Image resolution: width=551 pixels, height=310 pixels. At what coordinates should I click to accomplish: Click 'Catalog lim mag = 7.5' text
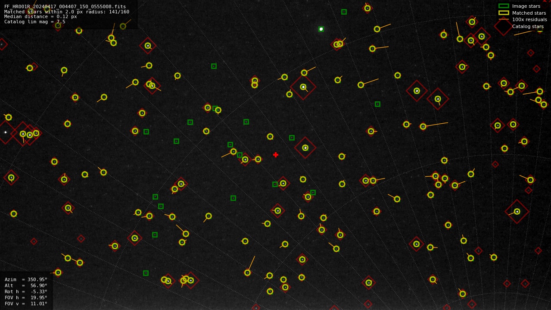(x=34, y=22)
